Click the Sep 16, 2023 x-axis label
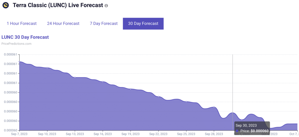The image size is (299, 137). coord(103,134)
